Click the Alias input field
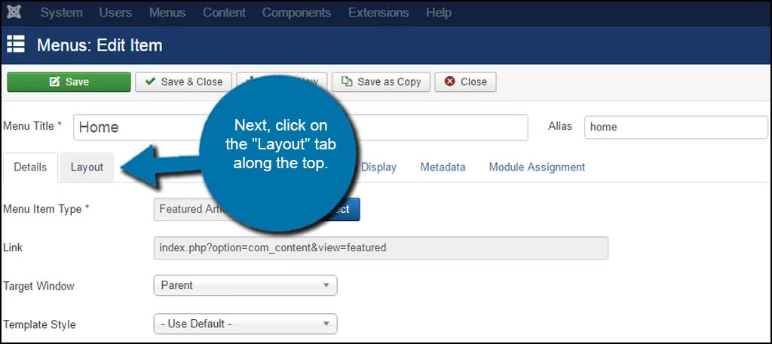This screenshot has height=344, width=772. pyautogui.click(x=675, y=127)
